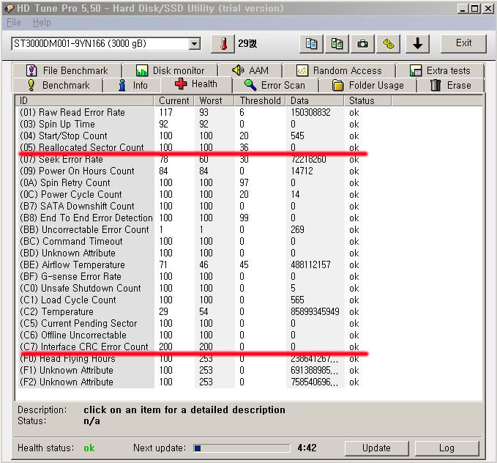Viewport: 497px width, 463px height.
Task: Open options with the gears icon
Action: [x=388, y=44]
